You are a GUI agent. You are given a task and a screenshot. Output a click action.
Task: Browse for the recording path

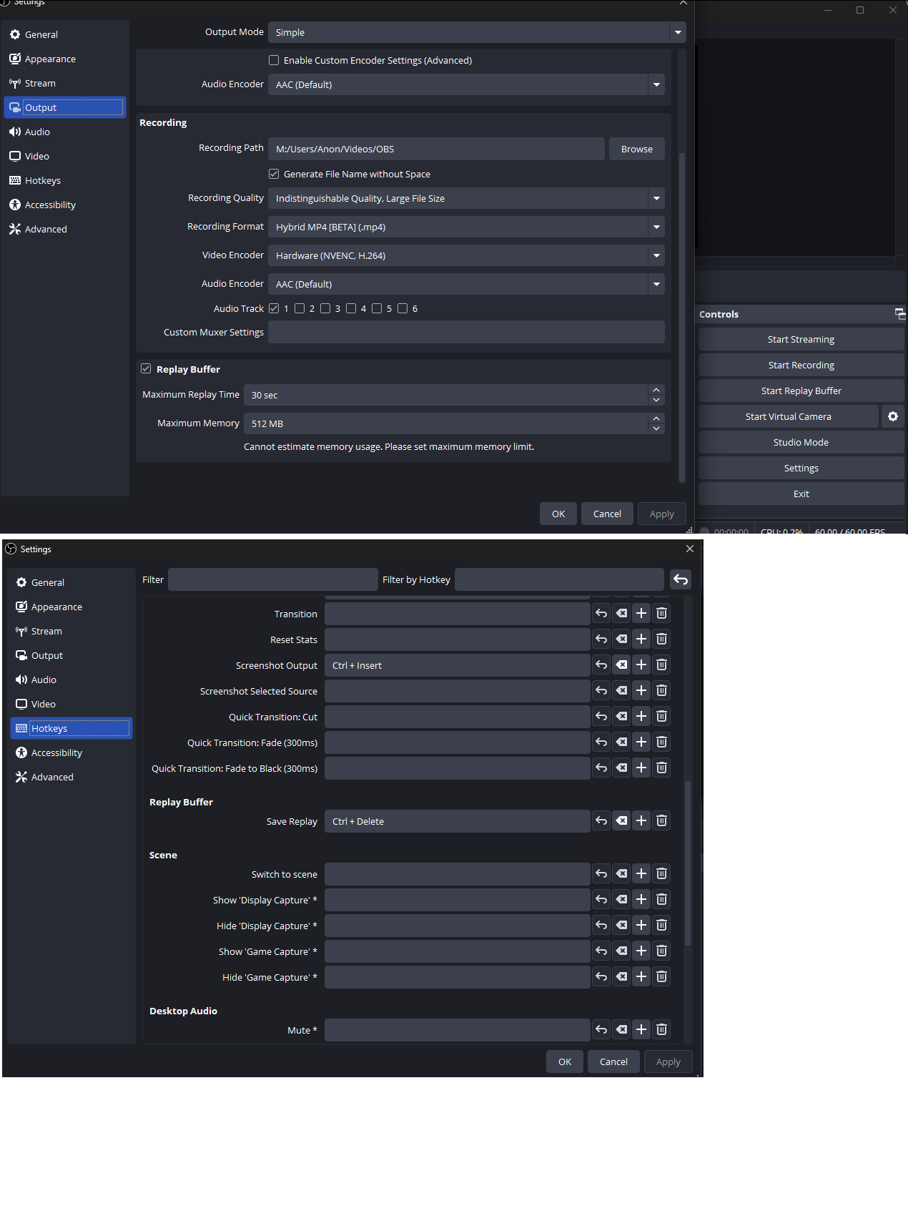(x=636, y=149)
